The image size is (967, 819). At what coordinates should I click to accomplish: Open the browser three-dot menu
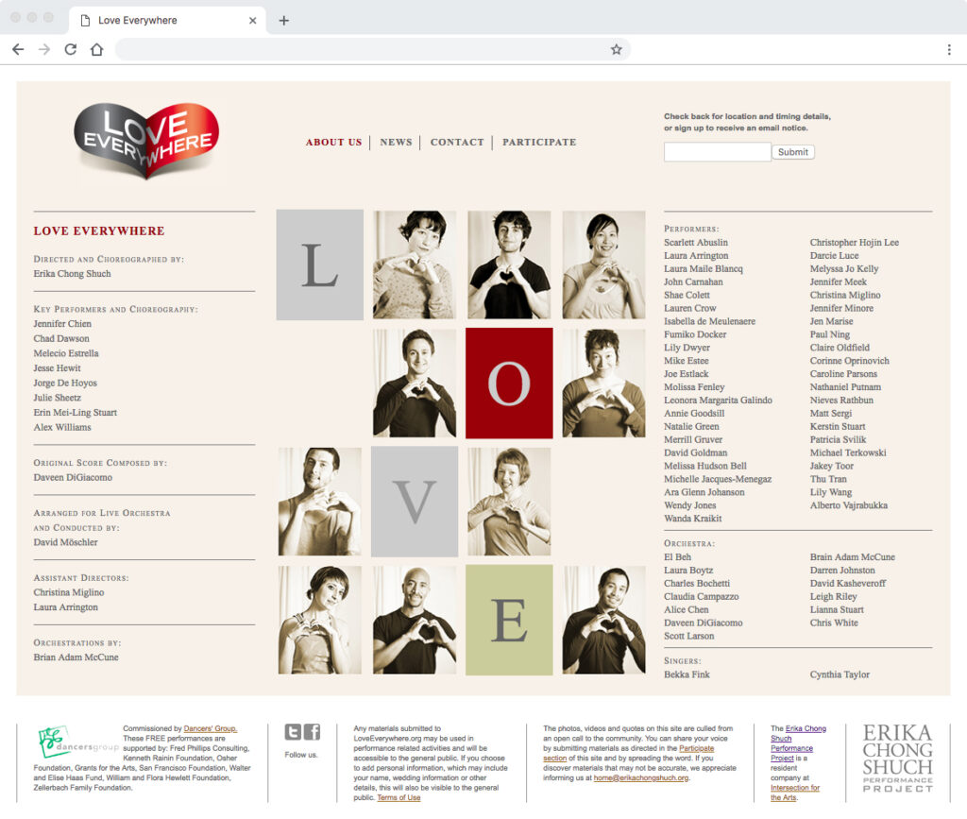(949, 49)
